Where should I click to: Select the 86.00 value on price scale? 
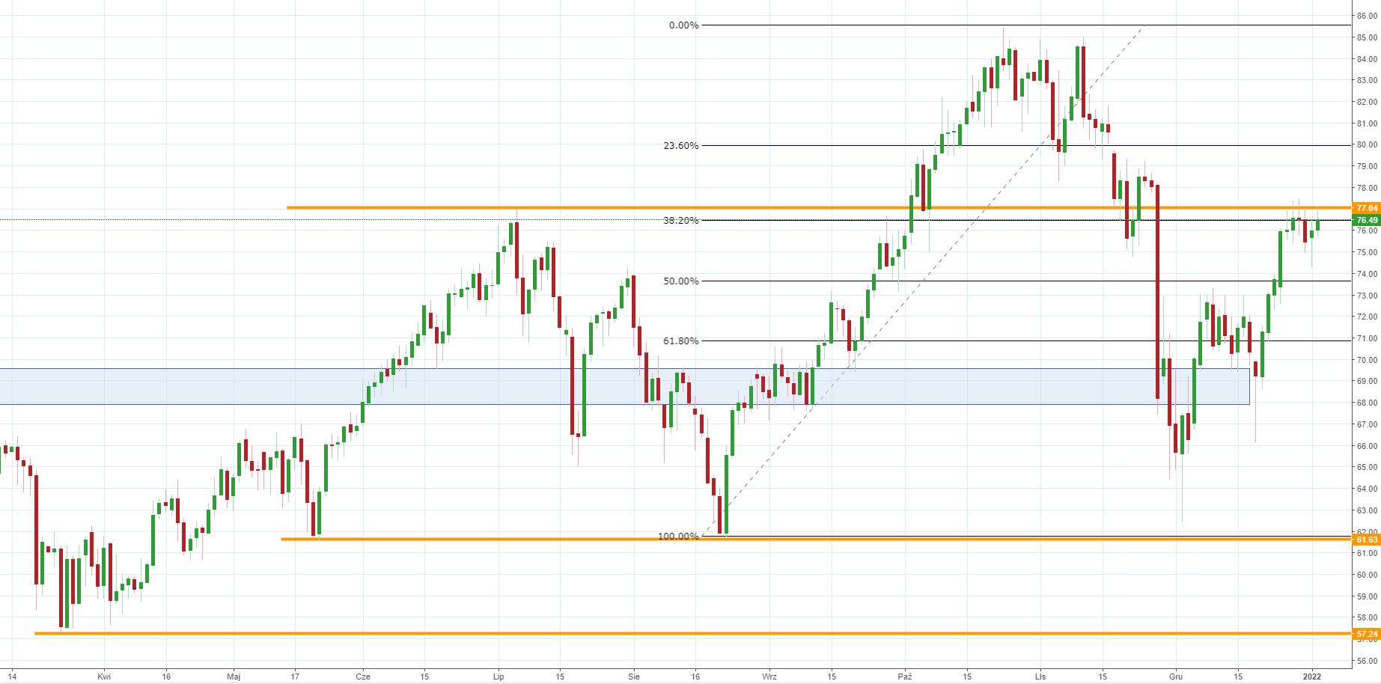(1367, 16)
